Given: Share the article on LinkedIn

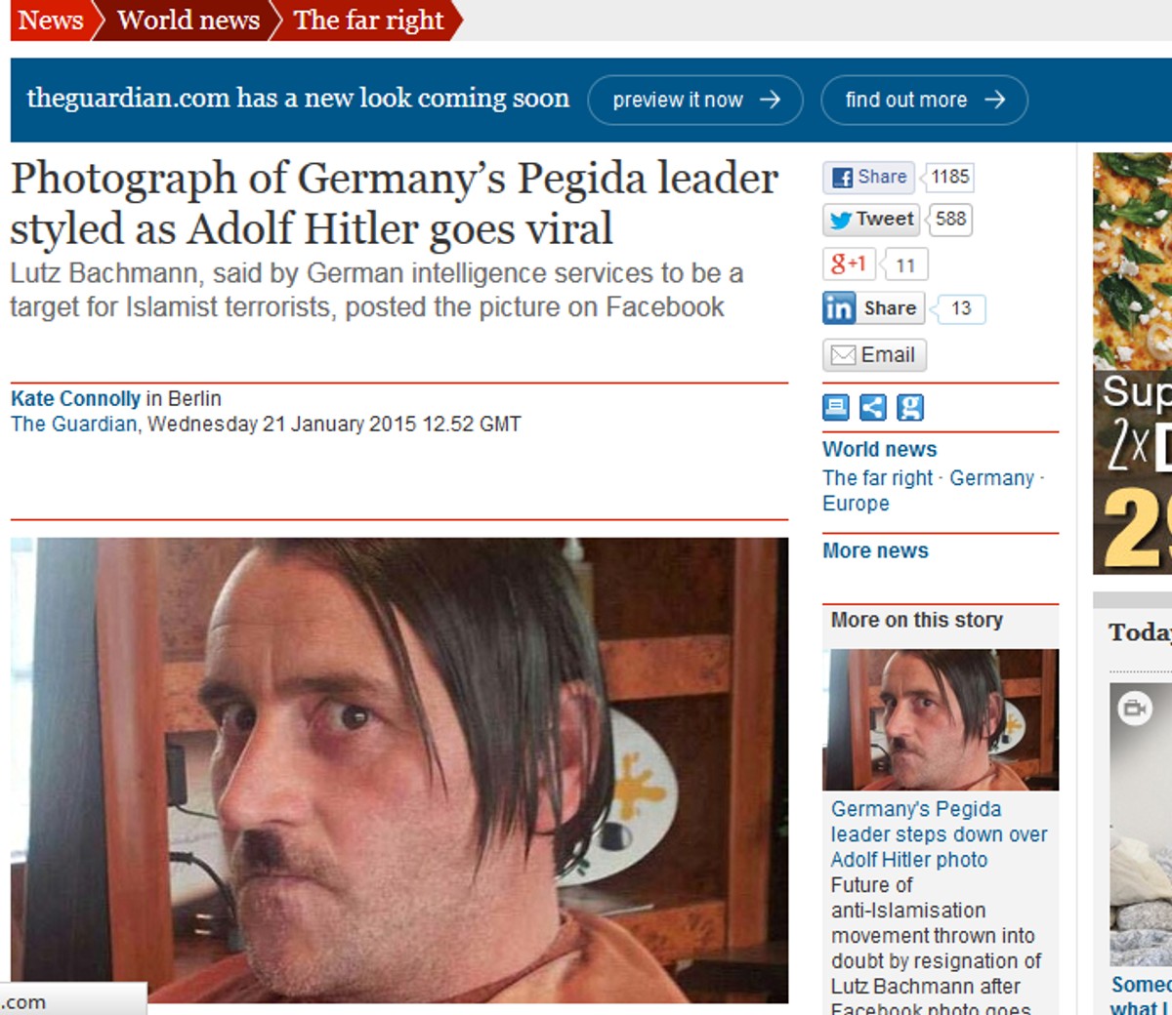Looking at the screenshot, I should pyautogui.click(x=871, y=308).
